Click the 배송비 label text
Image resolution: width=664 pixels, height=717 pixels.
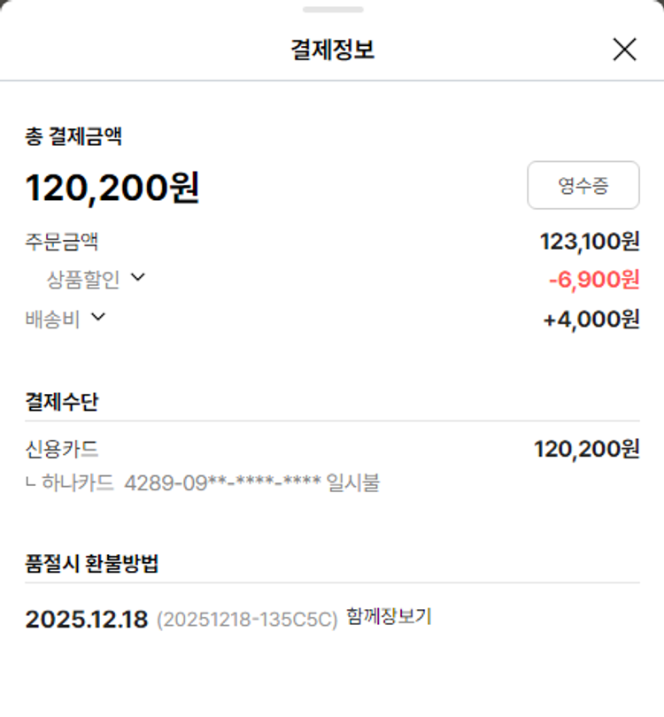(x=52, y=319)
